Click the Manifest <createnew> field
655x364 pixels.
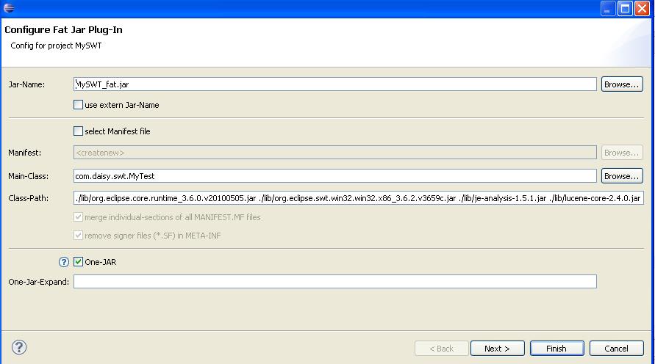(x=335, y=153)
